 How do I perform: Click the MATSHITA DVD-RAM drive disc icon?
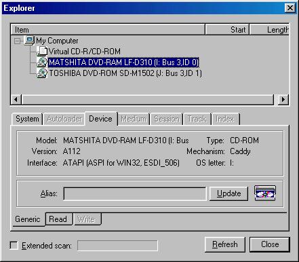click(42, 62)
